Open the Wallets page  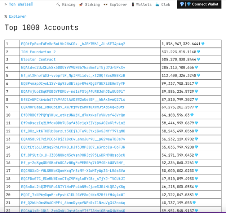pos(144,5)
